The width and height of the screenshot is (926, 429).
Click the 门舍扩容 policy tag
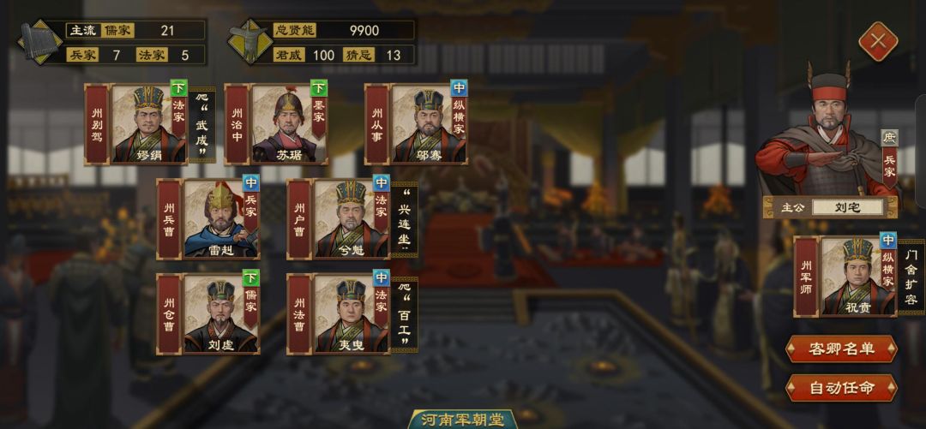coord(911,277)
